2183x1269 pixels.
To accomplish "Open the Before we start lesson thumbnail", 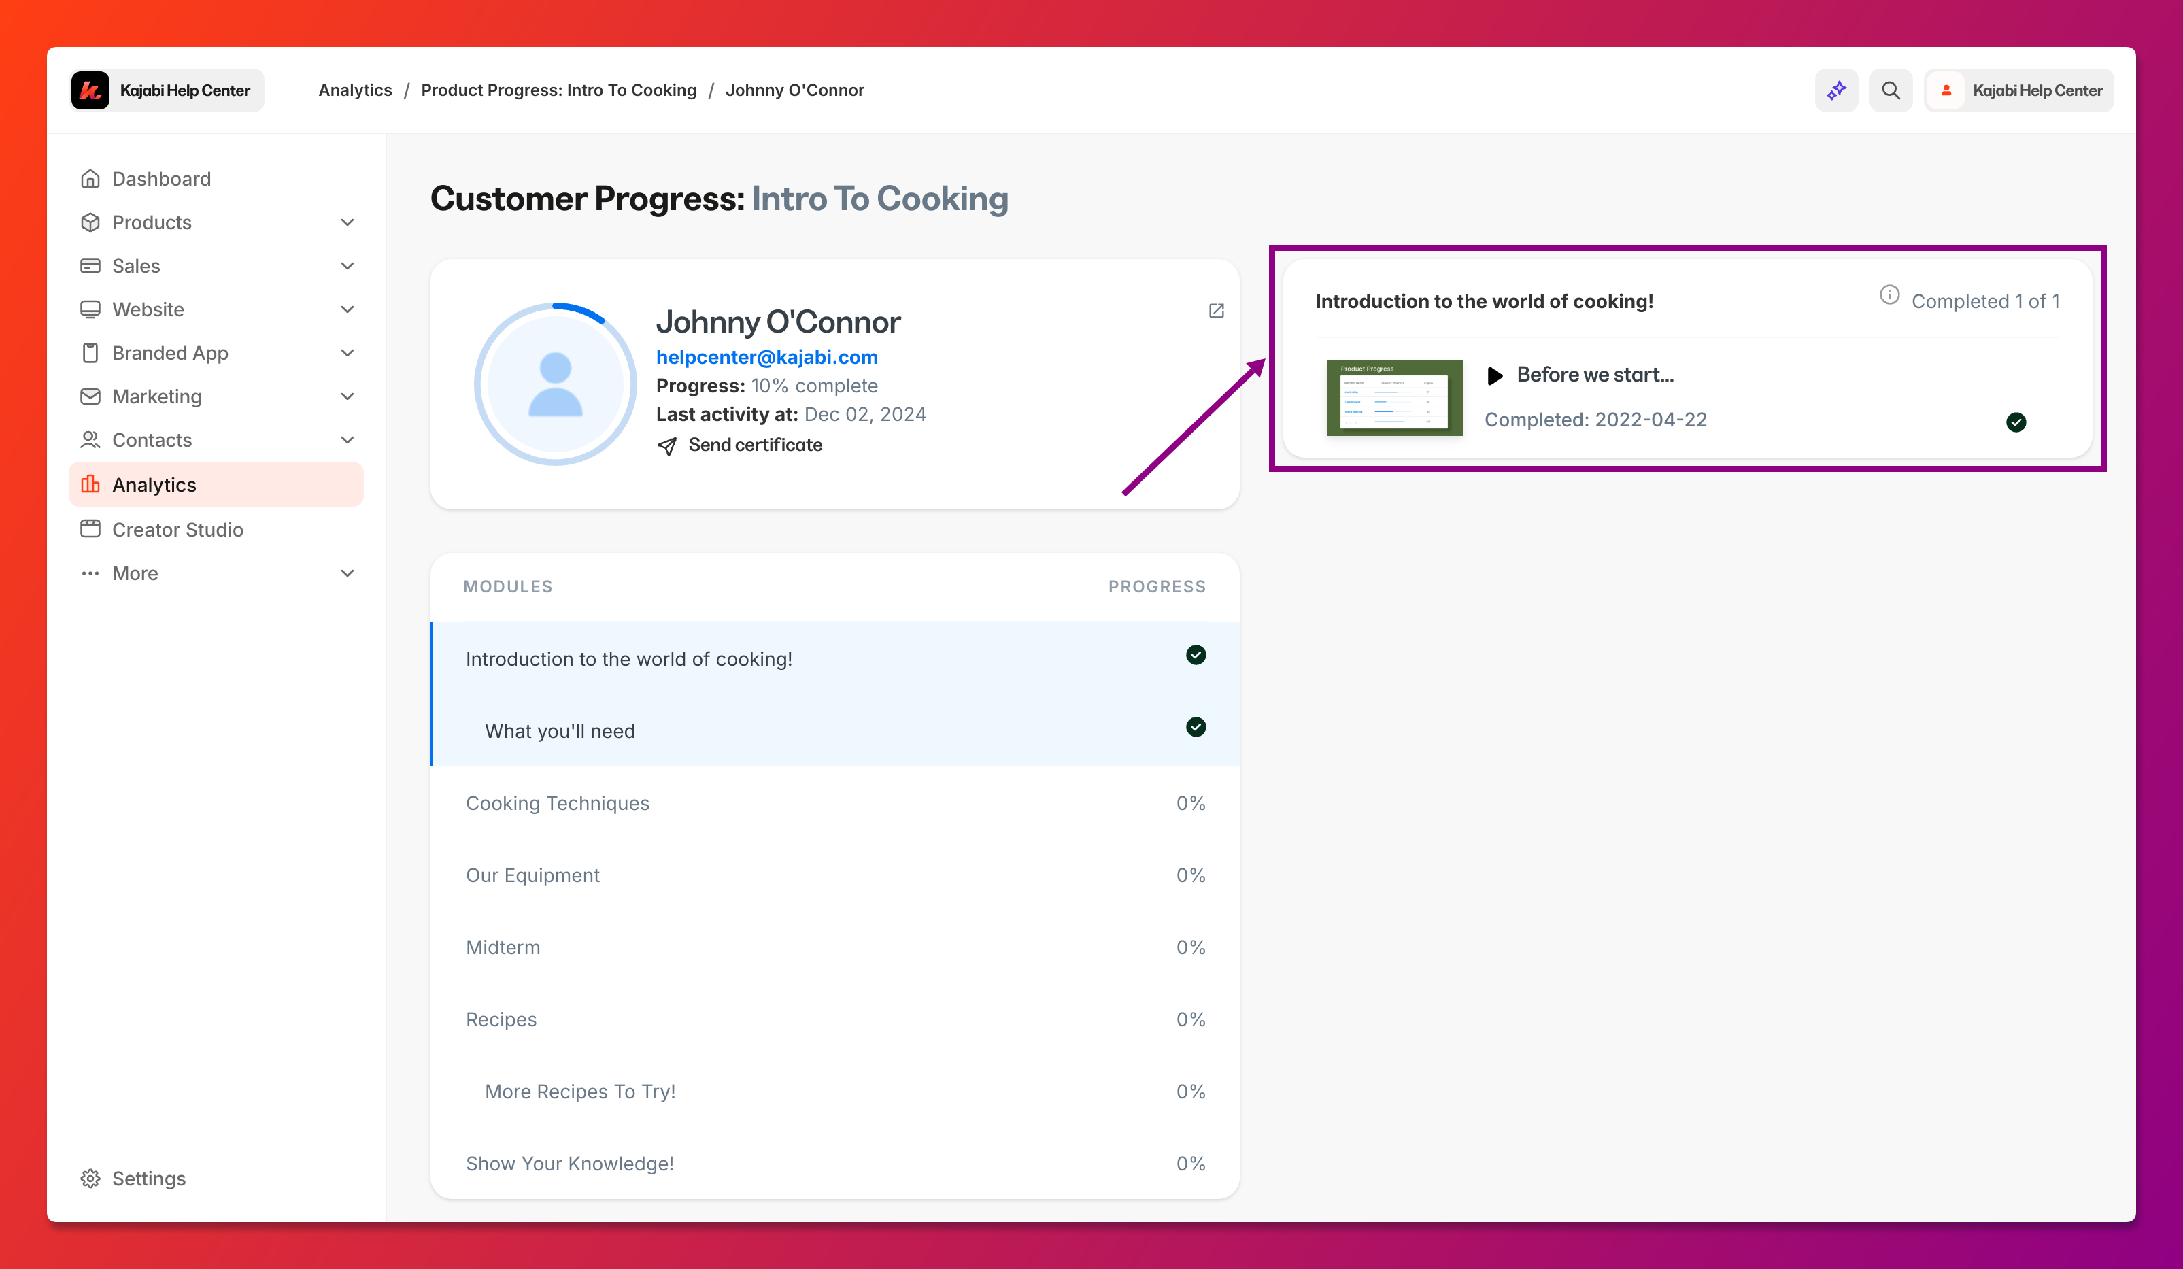I will 1394,398.
